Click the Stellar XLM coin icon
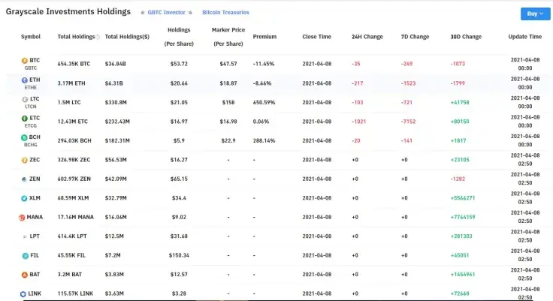Screen dimensions: 553x301 coord(24,198)
